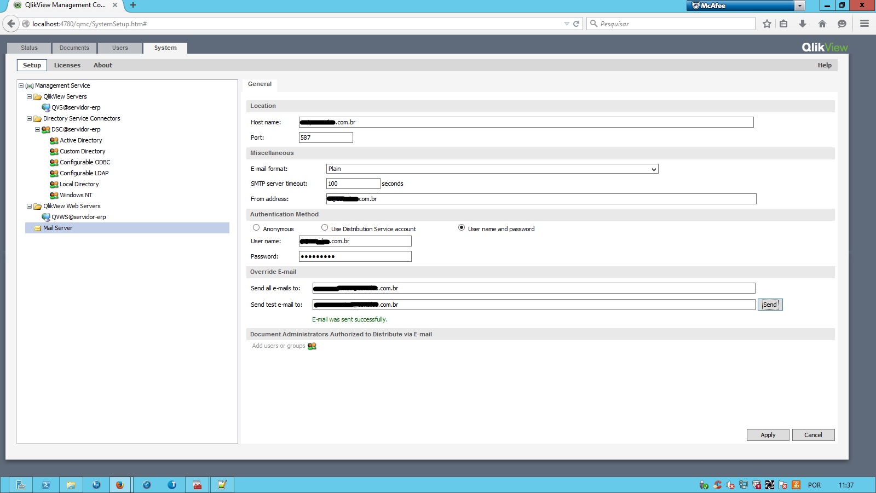Screen dimensions: 876x493
Task: Collapse the QlikView Servers node
Action: (x=29, y=96)
